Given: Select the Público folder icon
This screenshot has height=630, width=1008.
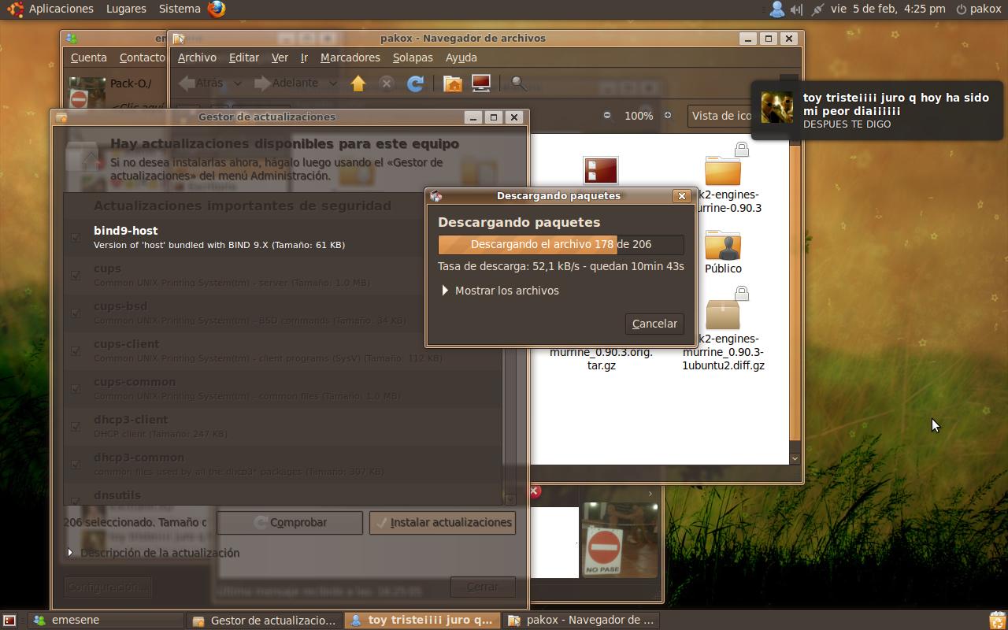Looking at the screenshot, I should coord(723,245).
